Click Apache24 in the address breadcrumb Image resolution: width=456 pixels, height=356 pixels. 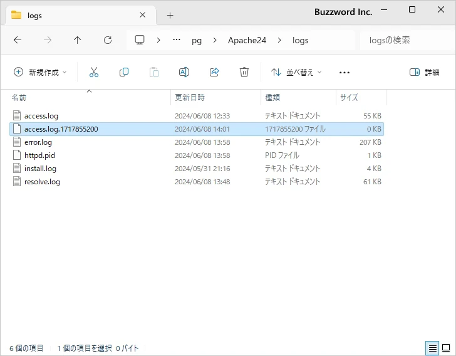click(247, 40)
